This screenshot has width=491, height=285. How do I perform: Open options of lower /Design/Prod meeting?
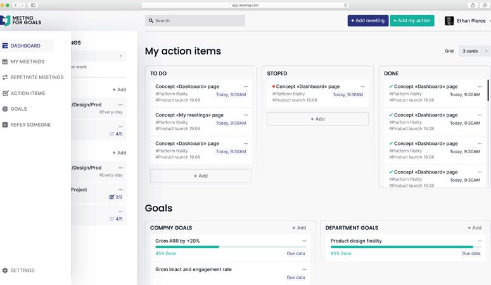[120, 168]
